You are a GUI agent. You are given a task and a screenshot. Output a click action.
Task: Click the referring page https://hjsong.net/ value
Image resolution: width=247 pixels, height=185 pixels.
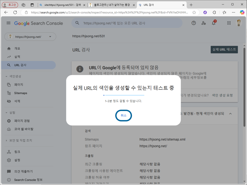(x=153, y=146)
